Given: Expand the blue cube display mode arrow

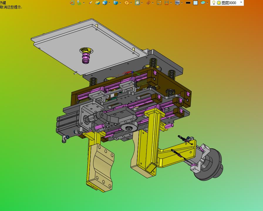Looking at the screenshot, I should tap(109, 3).
